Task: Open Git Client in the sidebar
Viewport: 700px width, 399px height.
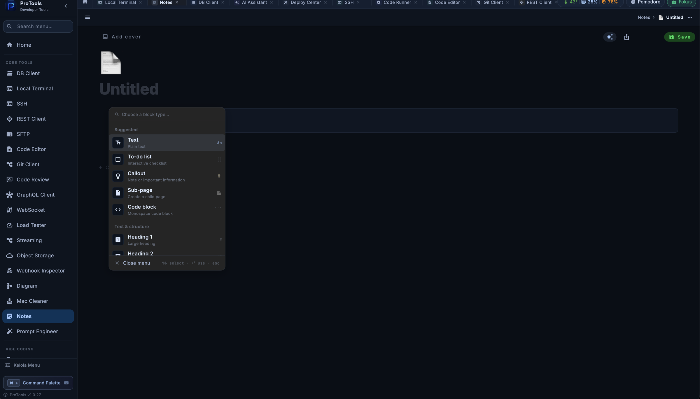Action: [38, 164]
